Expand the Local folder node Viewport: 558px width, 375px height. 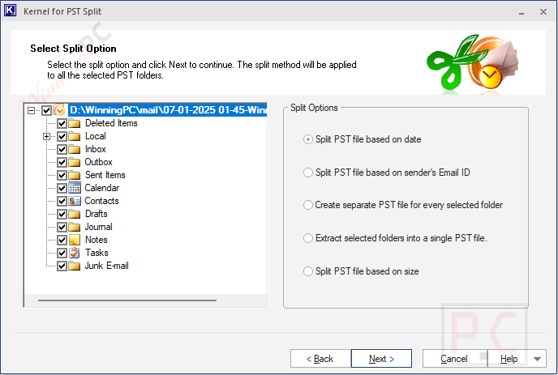coord(46,137)
